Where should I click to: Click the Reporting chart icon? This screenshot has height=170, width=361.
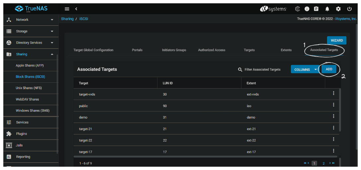coord(9,157)
